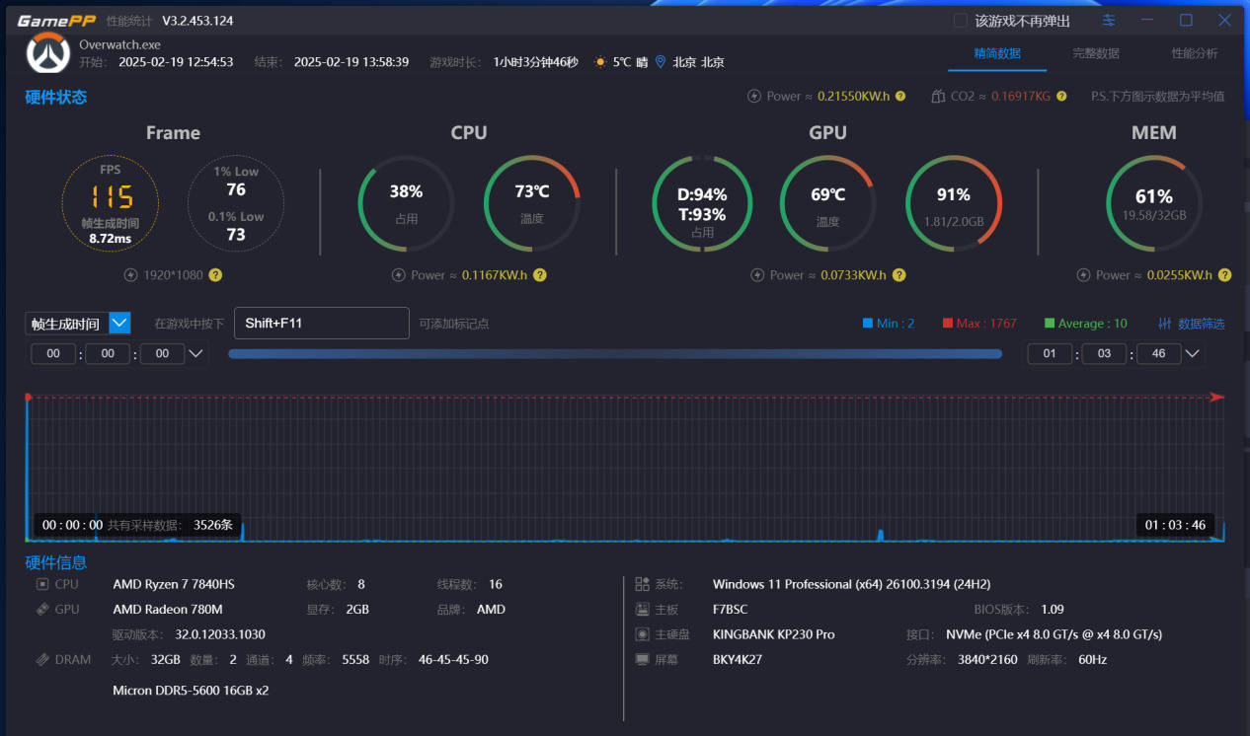Click help icon next to CO2 value
The height and width of the screenshot is (736, 1250).
[1061, 97]
